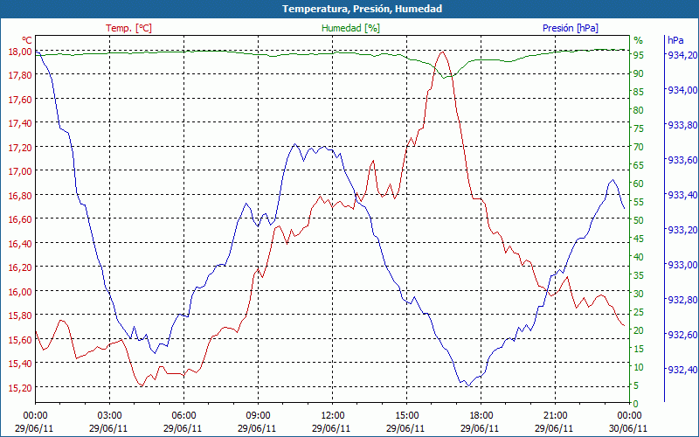
Task: Click the '934,00' pressure axis value
Action: pyautogui.click(x=682, y=90)
